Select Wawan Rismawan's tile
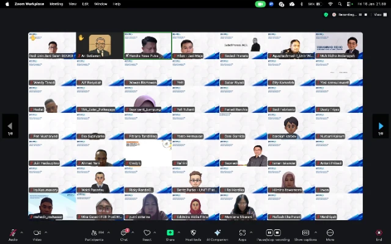391x244 pixels. [148, 73]
